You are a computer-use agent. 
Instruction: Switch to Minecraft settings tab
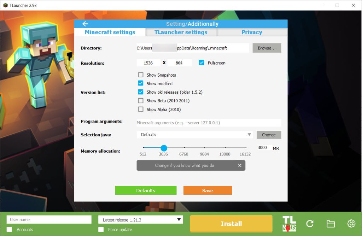click(110, 32)
